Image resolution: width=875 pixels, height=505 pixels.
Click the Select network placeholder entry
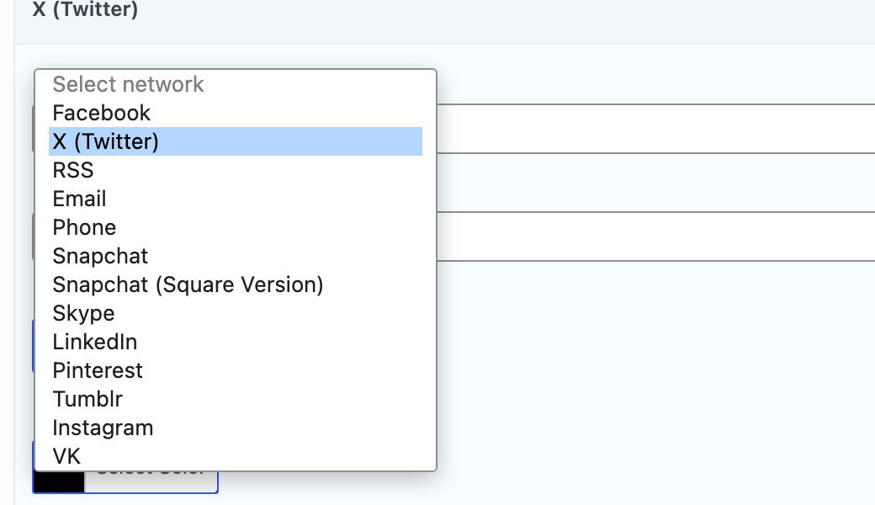(235, 84)
